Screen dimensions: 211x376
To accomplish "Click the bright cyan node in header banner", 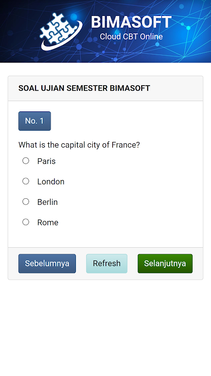I will (188, 28).
